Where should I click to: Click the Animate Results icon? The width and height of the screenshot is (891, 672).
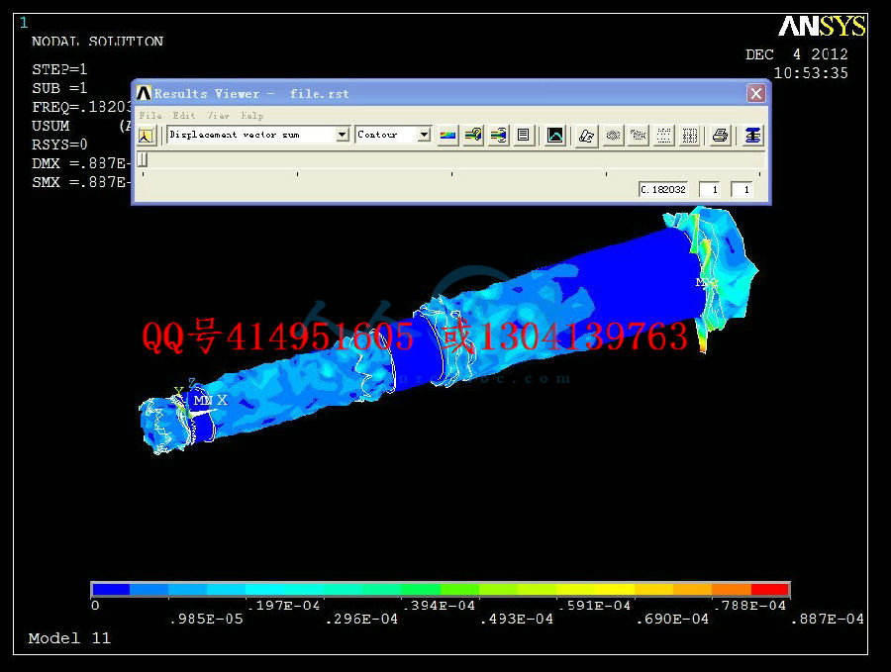click(x=498, y=136)
